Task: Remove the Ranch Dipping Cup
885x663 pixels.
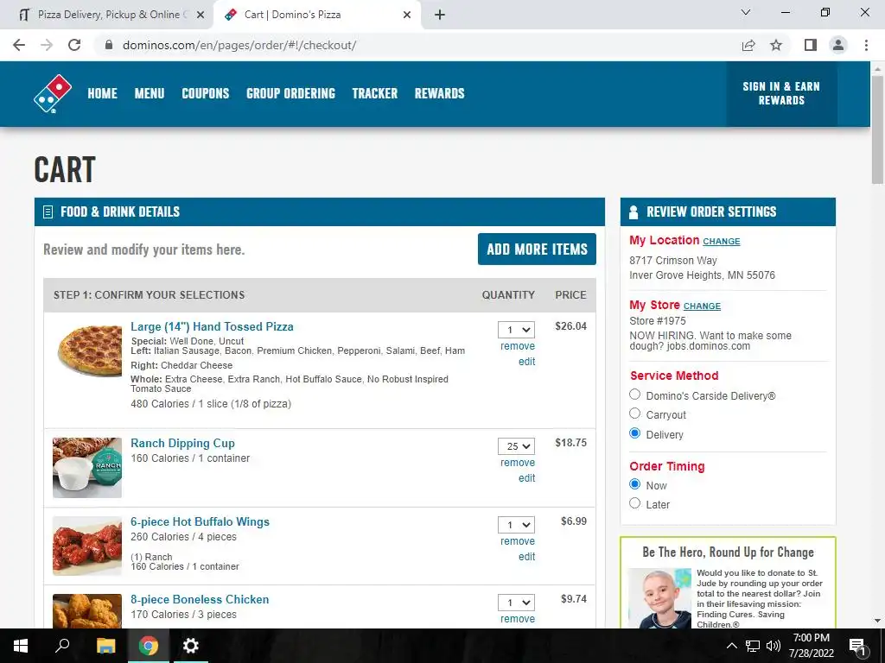Action: click(x=518, y=463)
